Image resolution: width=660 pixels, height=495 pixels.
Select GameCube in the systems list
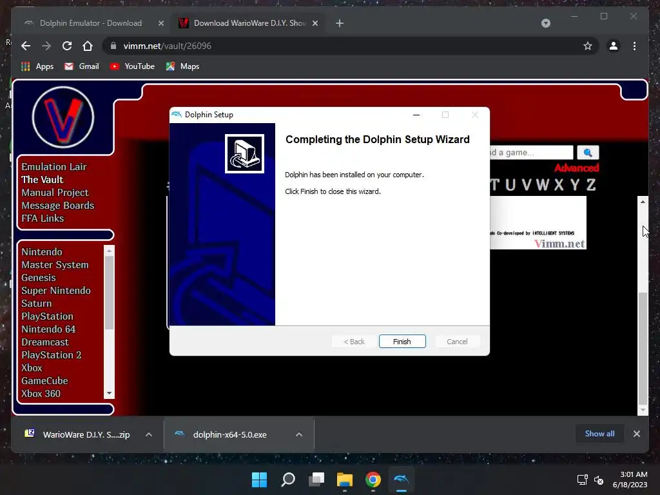[x=44, y=380]
